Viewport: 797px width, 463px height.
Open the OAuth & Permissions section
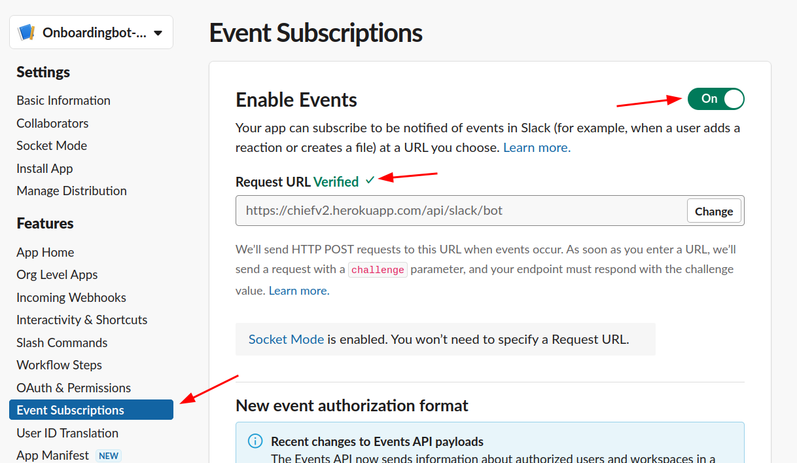click(x=73, y=387)
